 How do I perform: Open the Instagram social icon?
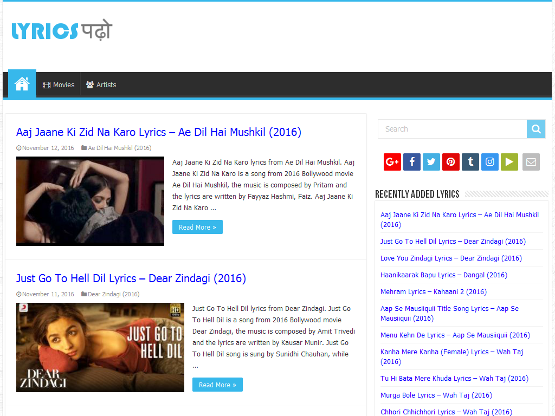tap(490, 162)
